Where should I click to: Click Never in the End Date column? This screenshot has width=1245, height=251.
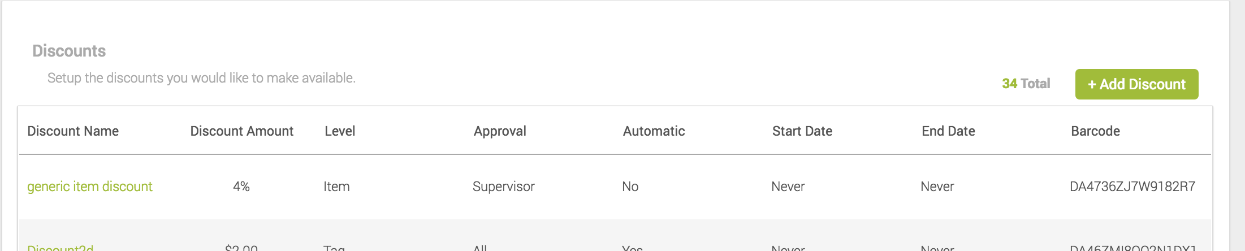coord(937,187)
